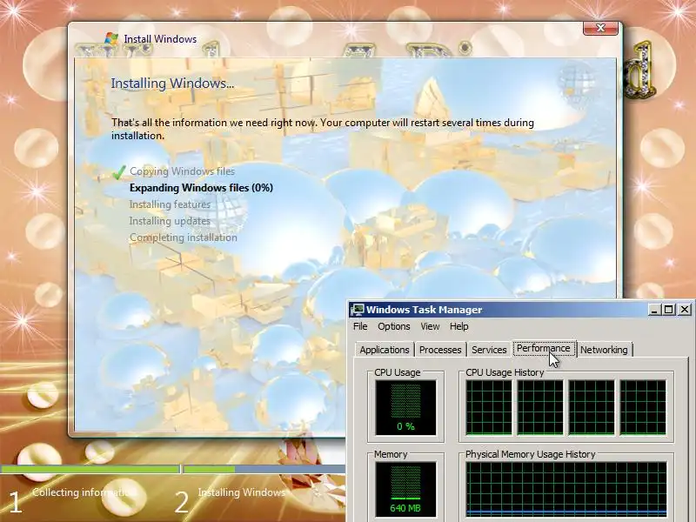Image resolution: width=696 pixels, height=522 pixels.
Task: Click the Task Manager title bar icon
Action: [x=357, y=310]
